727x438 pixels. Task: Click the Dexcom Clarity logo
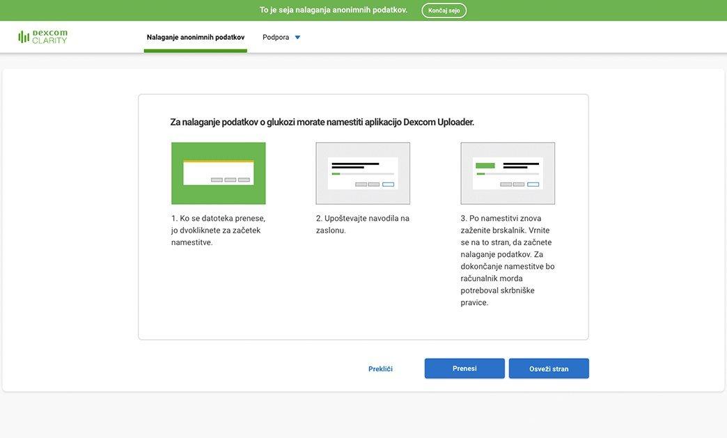pos(43,37)
